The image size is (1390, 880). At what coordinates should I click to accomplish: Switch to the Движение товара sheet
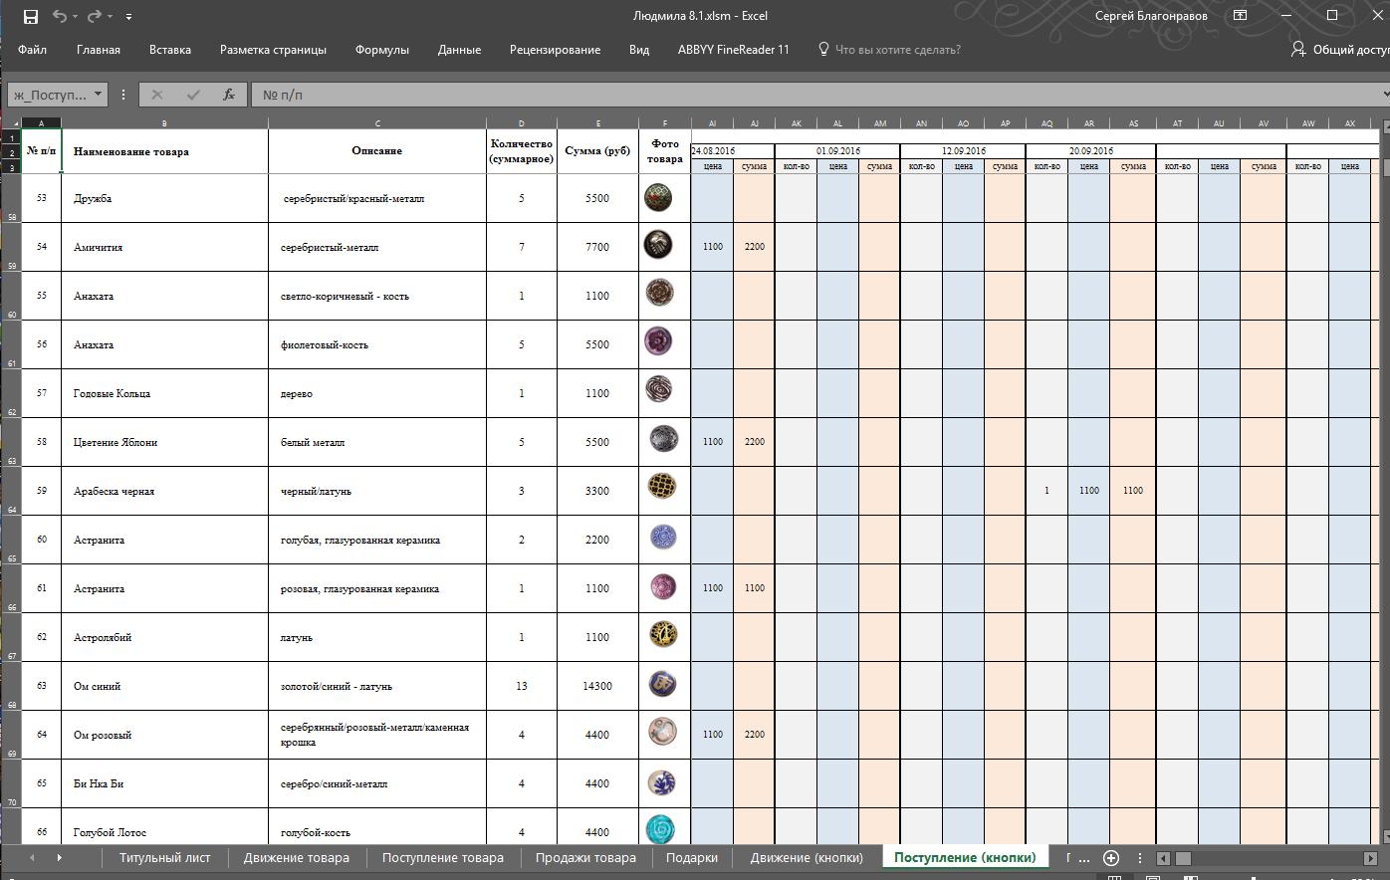[296, 857]
